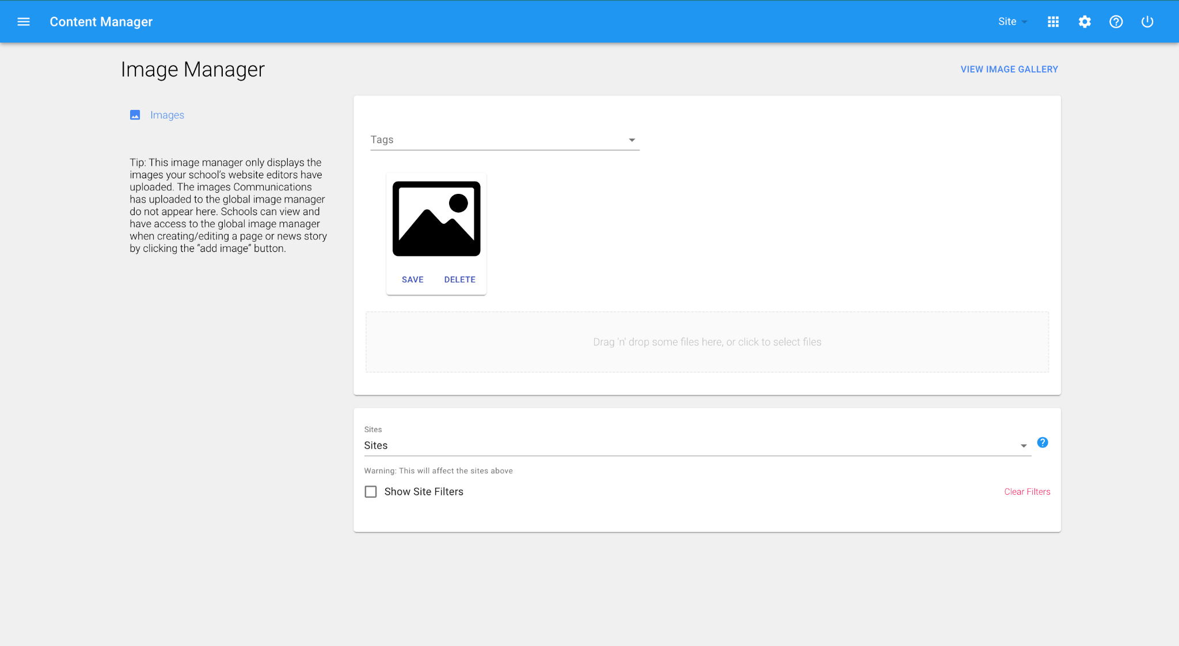The width and height of the screenshot is (1179, 646).
Task: Click the power logout icon
Action: coord(1147,22)
